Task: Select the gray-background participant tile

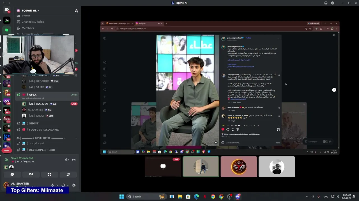Action: 277,167
